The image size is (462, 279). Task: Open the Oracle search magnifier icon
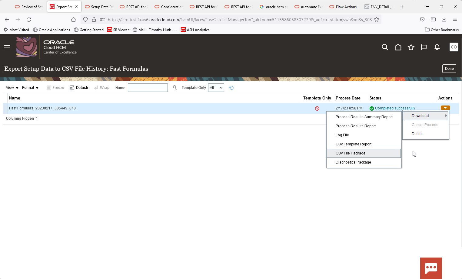[385, 47]
